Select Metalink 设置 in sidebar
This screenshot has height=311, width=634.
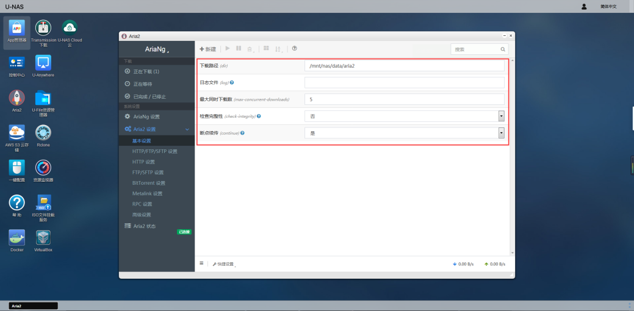pos(156,193)
